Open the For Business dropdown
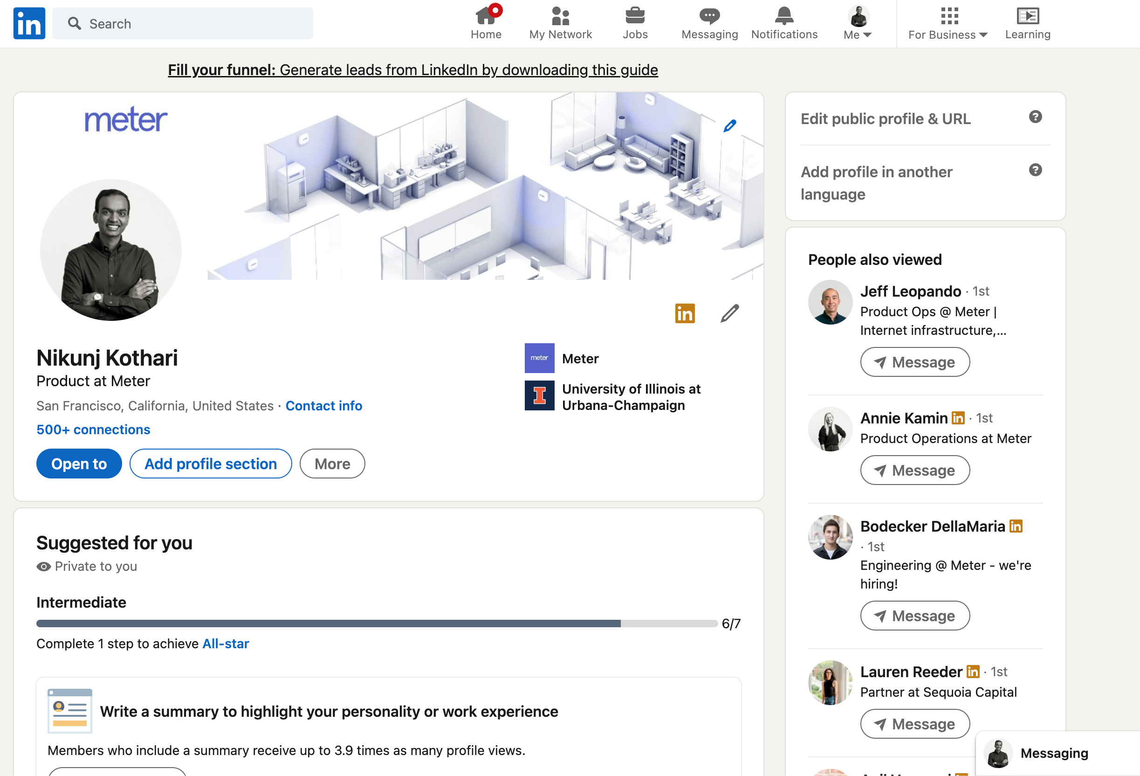This screenshot has height=776, width=1140. tap(946, 22)
